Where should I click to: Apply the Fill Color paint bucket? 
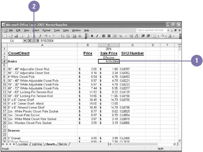tap(162, 36)
